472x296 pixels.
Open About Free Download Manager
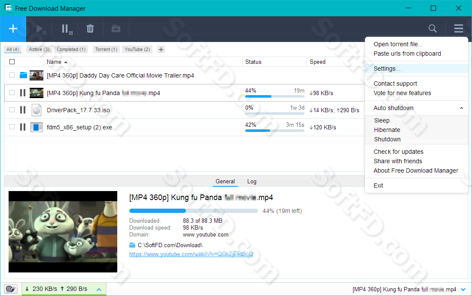[x=416, y=170]
